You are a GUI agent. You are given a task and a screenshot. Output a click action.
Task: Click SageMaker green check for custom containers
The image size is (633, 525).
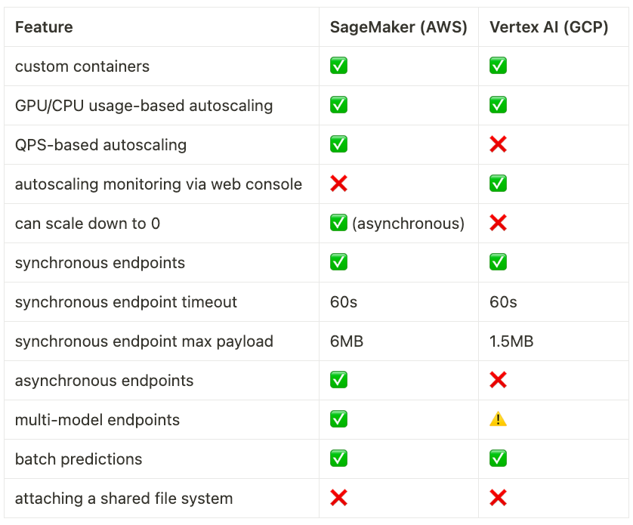coord(338,66)
